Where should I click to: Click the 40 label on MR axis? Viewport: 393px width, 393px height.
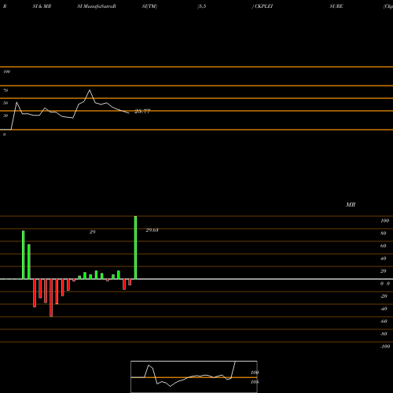tap(384, 259)
